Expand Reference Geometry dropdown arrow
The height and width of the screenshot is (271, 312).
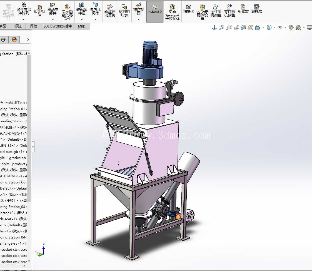point(95,19)
